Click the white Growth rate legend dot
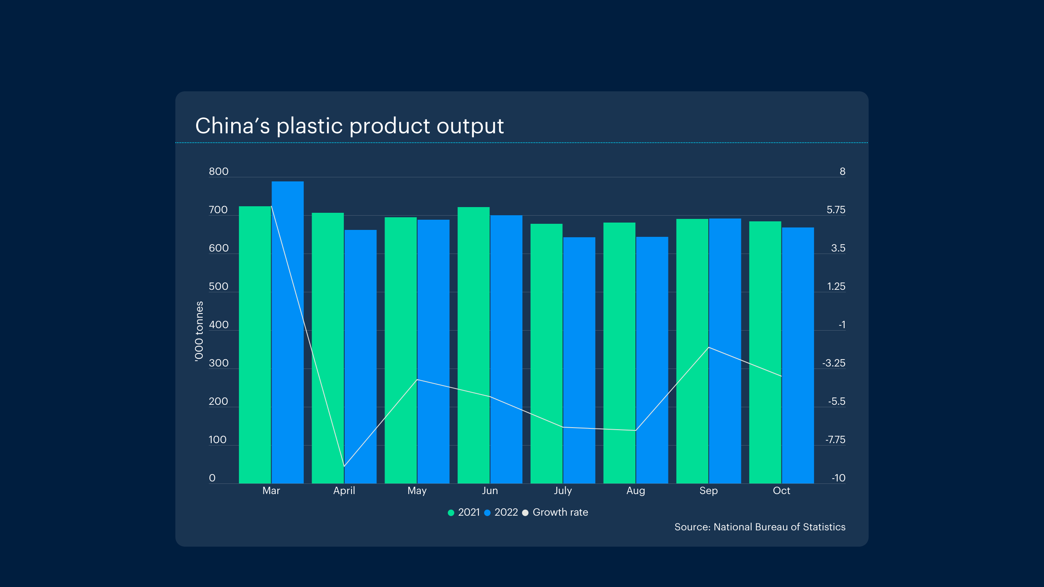This screenshot has height=587, width=1044. tap(525, 513)
